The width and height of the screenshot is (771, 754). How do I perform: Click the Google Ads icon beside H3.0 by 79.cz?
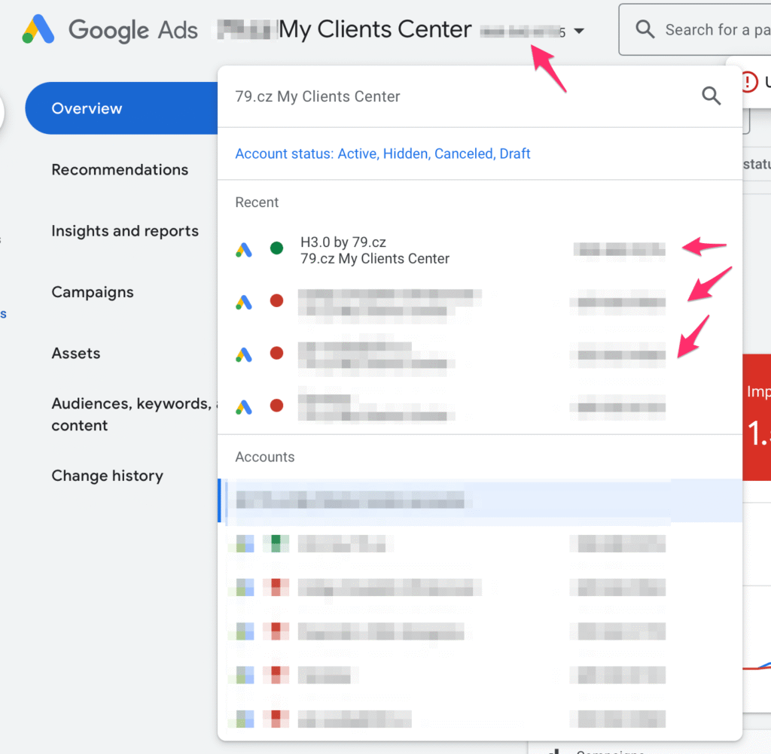tap(243, 251)
